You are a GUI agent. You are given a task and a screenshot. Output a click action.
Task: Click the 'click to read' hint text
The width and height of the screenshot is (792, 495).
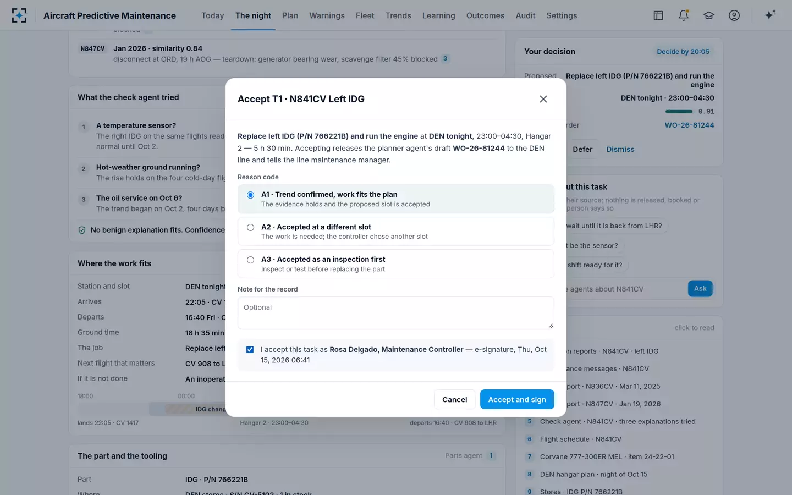[694, 328]
